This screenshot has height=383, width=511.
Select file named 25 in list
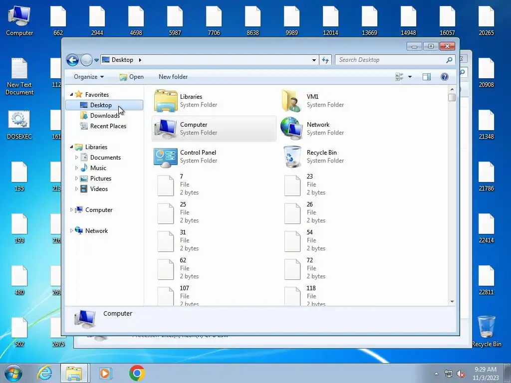178,212
